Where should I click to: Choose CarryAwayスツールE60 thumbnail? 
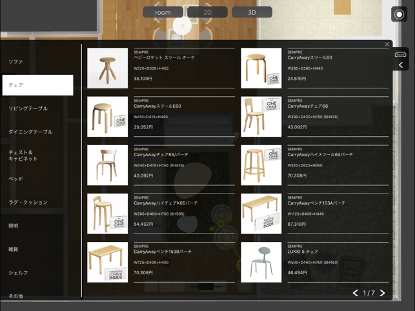[107, 117]
